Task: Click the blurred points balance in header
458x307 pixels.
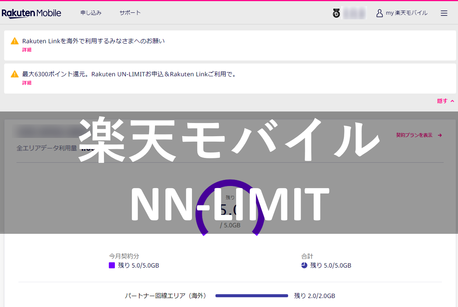Action: click(354, 13)
